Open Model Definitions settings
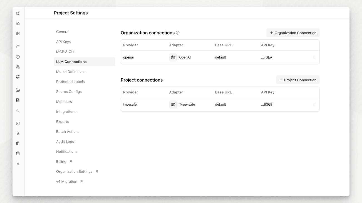The width and height of the screenshot is (362, 203). point(85,72)
